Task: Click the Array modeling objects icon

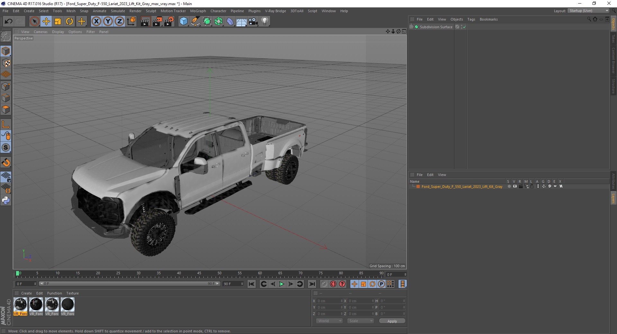Action: point(219,22)
